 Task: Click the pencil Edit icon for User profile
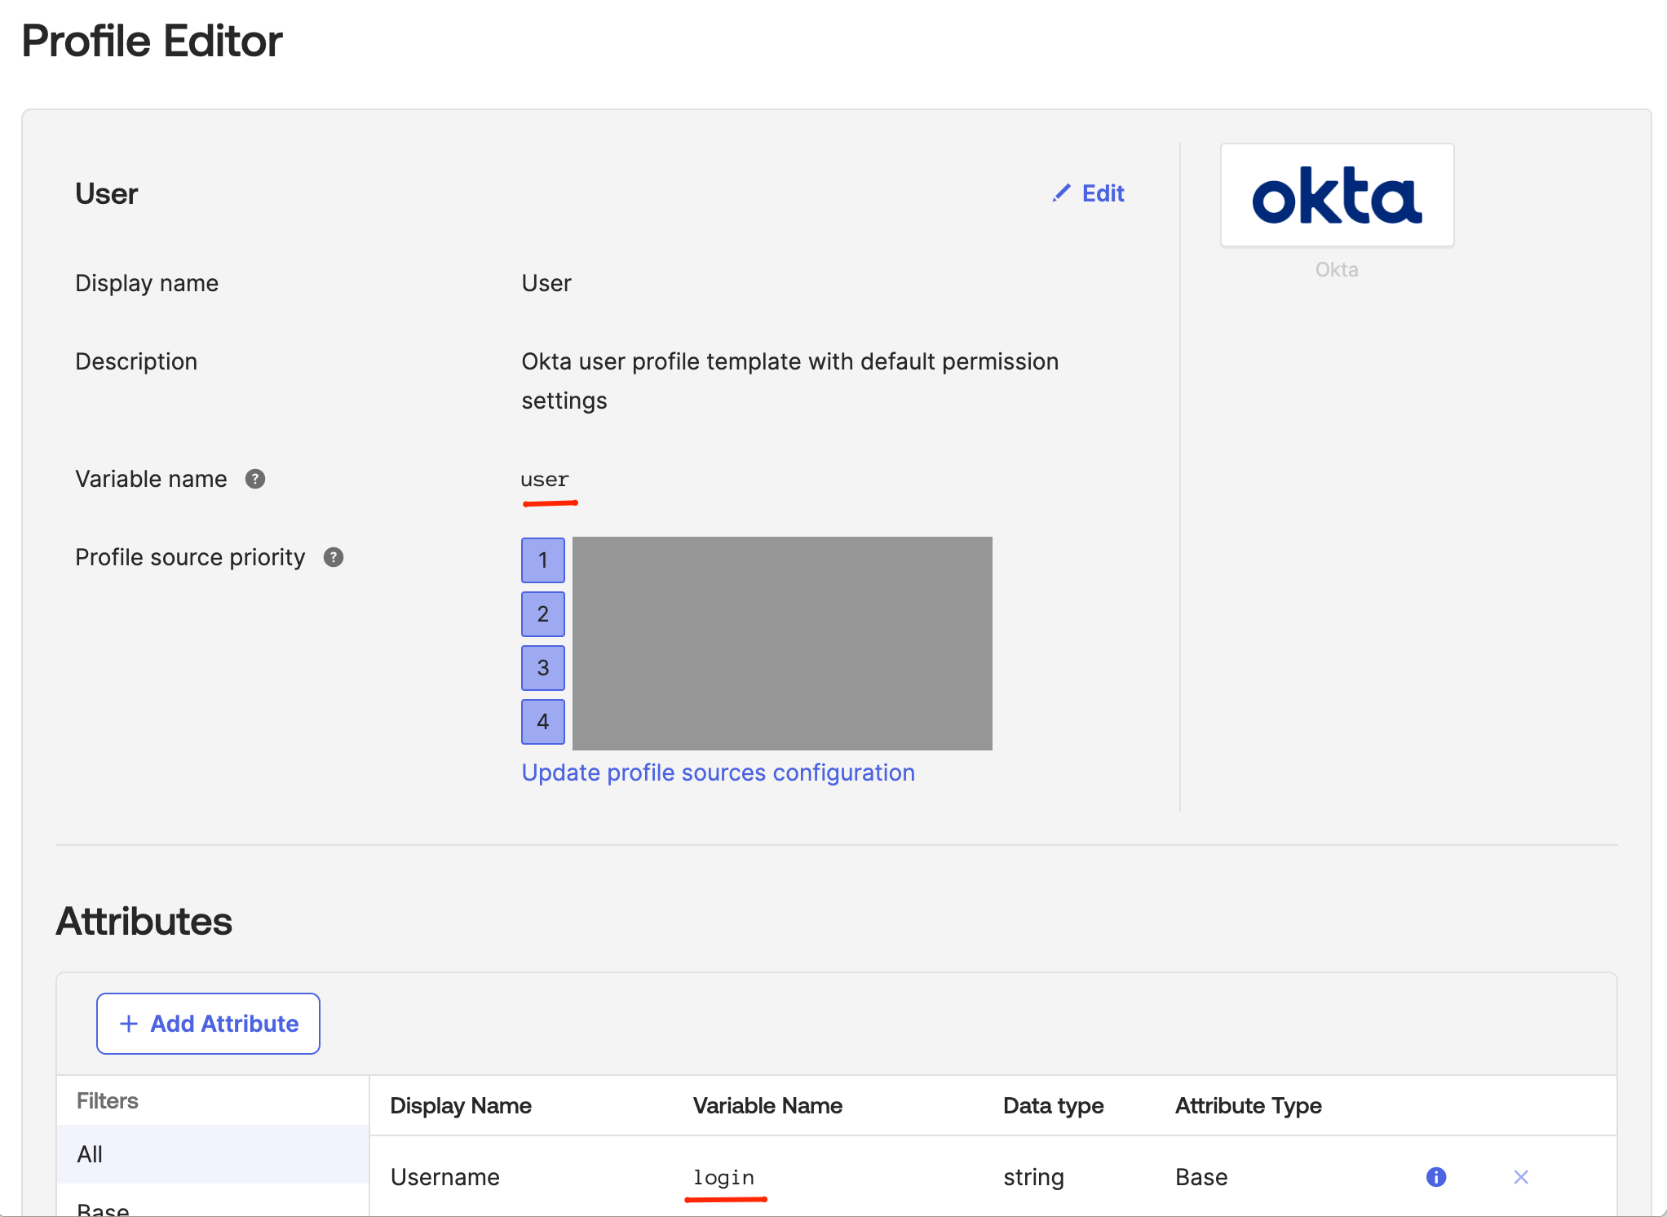(x=1060, y=193)
